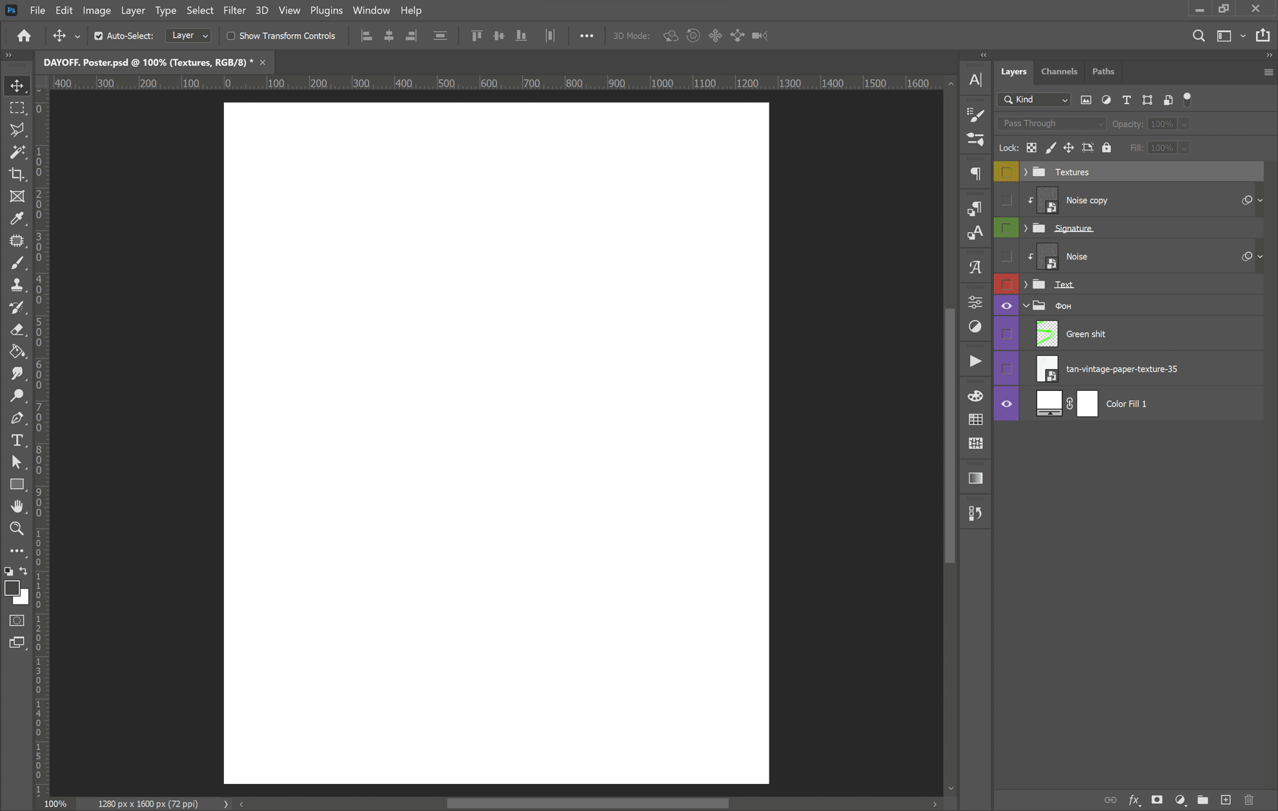The width and height of the screenshot is (1278, 811).
Task: Select the Crop tool
Action: click(17, 174)
